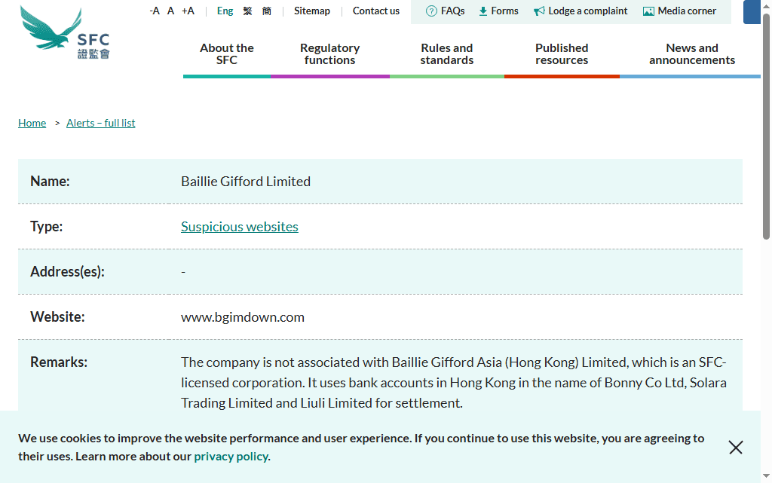Open the FAQs link text
Screen dimensions: 772x483
(453, 11)
